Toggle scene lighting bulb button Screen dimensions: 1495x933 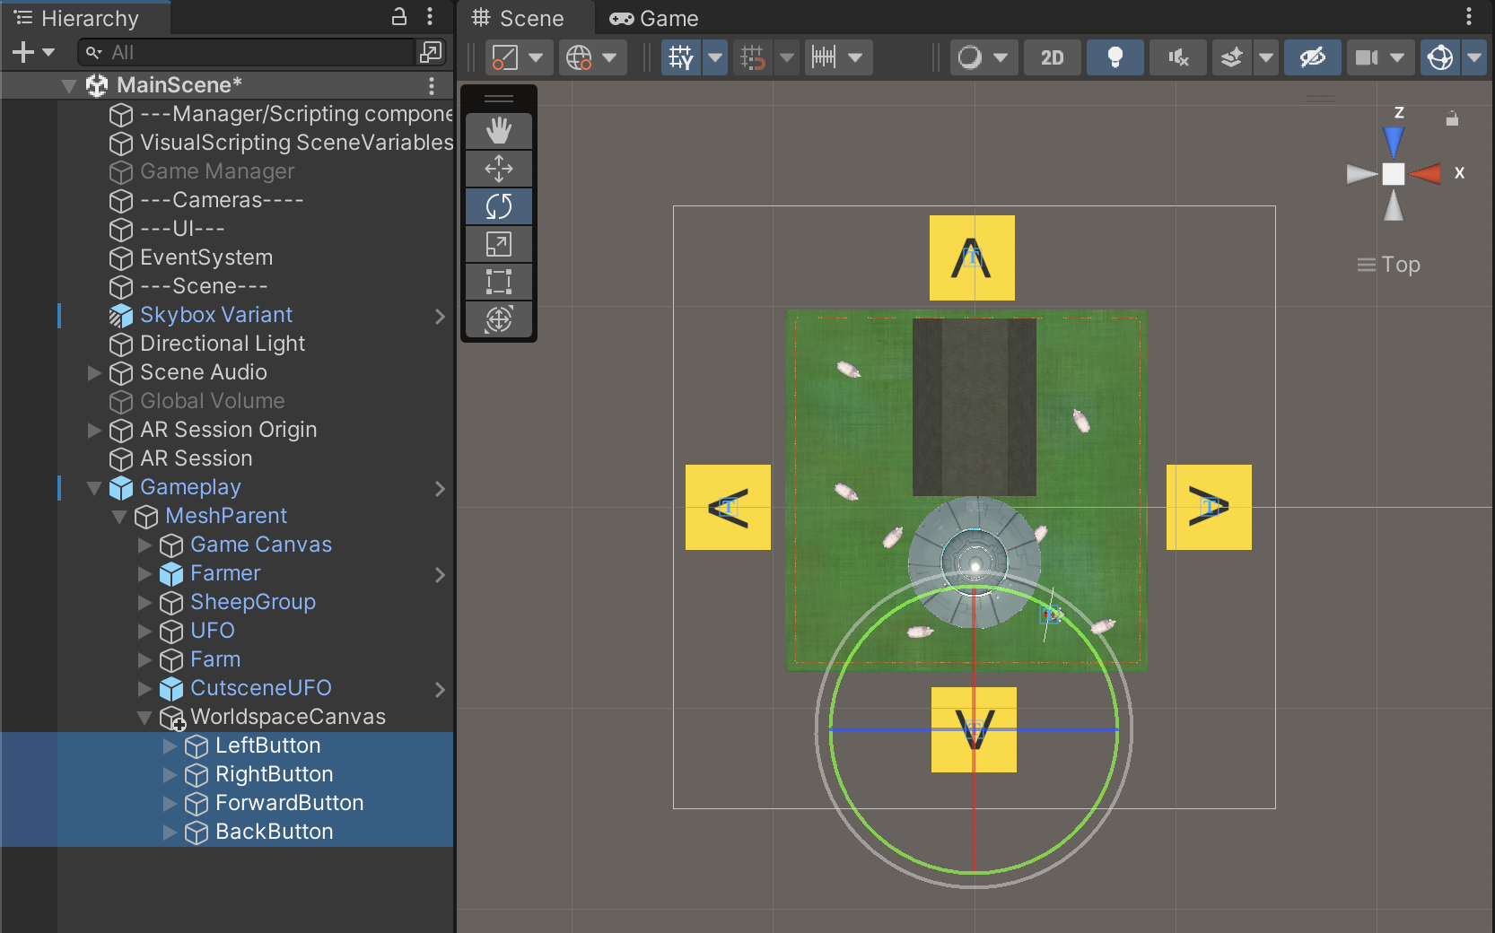pos(1115,58)
